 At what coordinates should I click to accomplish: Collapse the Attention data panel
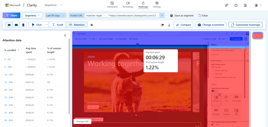[x=65, y=35]
